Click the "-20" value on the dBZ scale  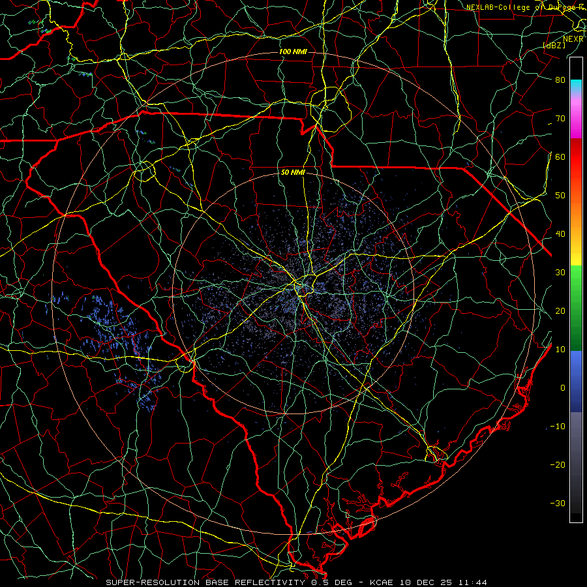[558, 464]
